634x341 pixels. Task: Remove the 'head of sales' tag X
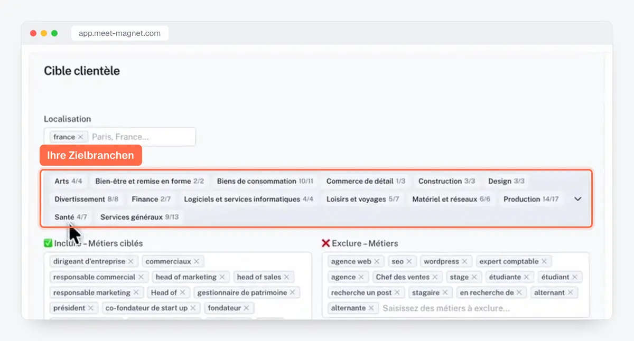click(x=286, y=277)
